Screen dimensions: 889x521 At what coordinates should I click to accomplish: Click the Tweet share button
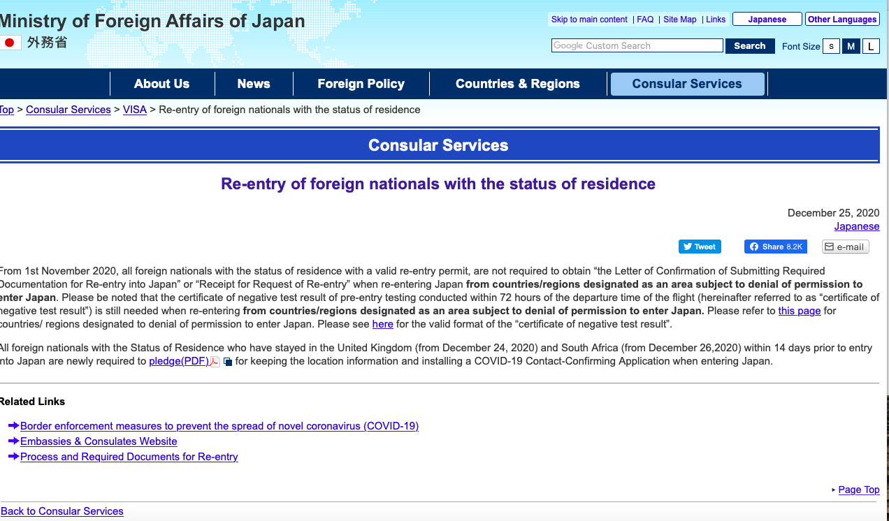(x=699, y=247)
